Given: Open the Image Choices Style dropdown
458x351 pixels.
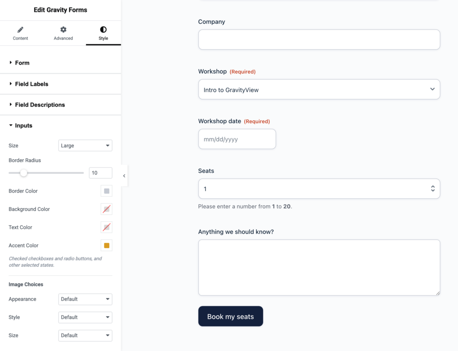Looking at the screenshot, I should [x=85, y=317].
